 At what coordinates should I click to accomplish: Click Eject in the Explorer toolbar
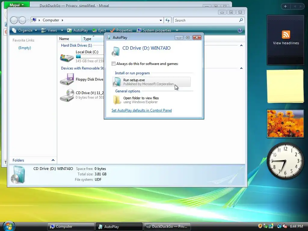click(x=99, y=30)
